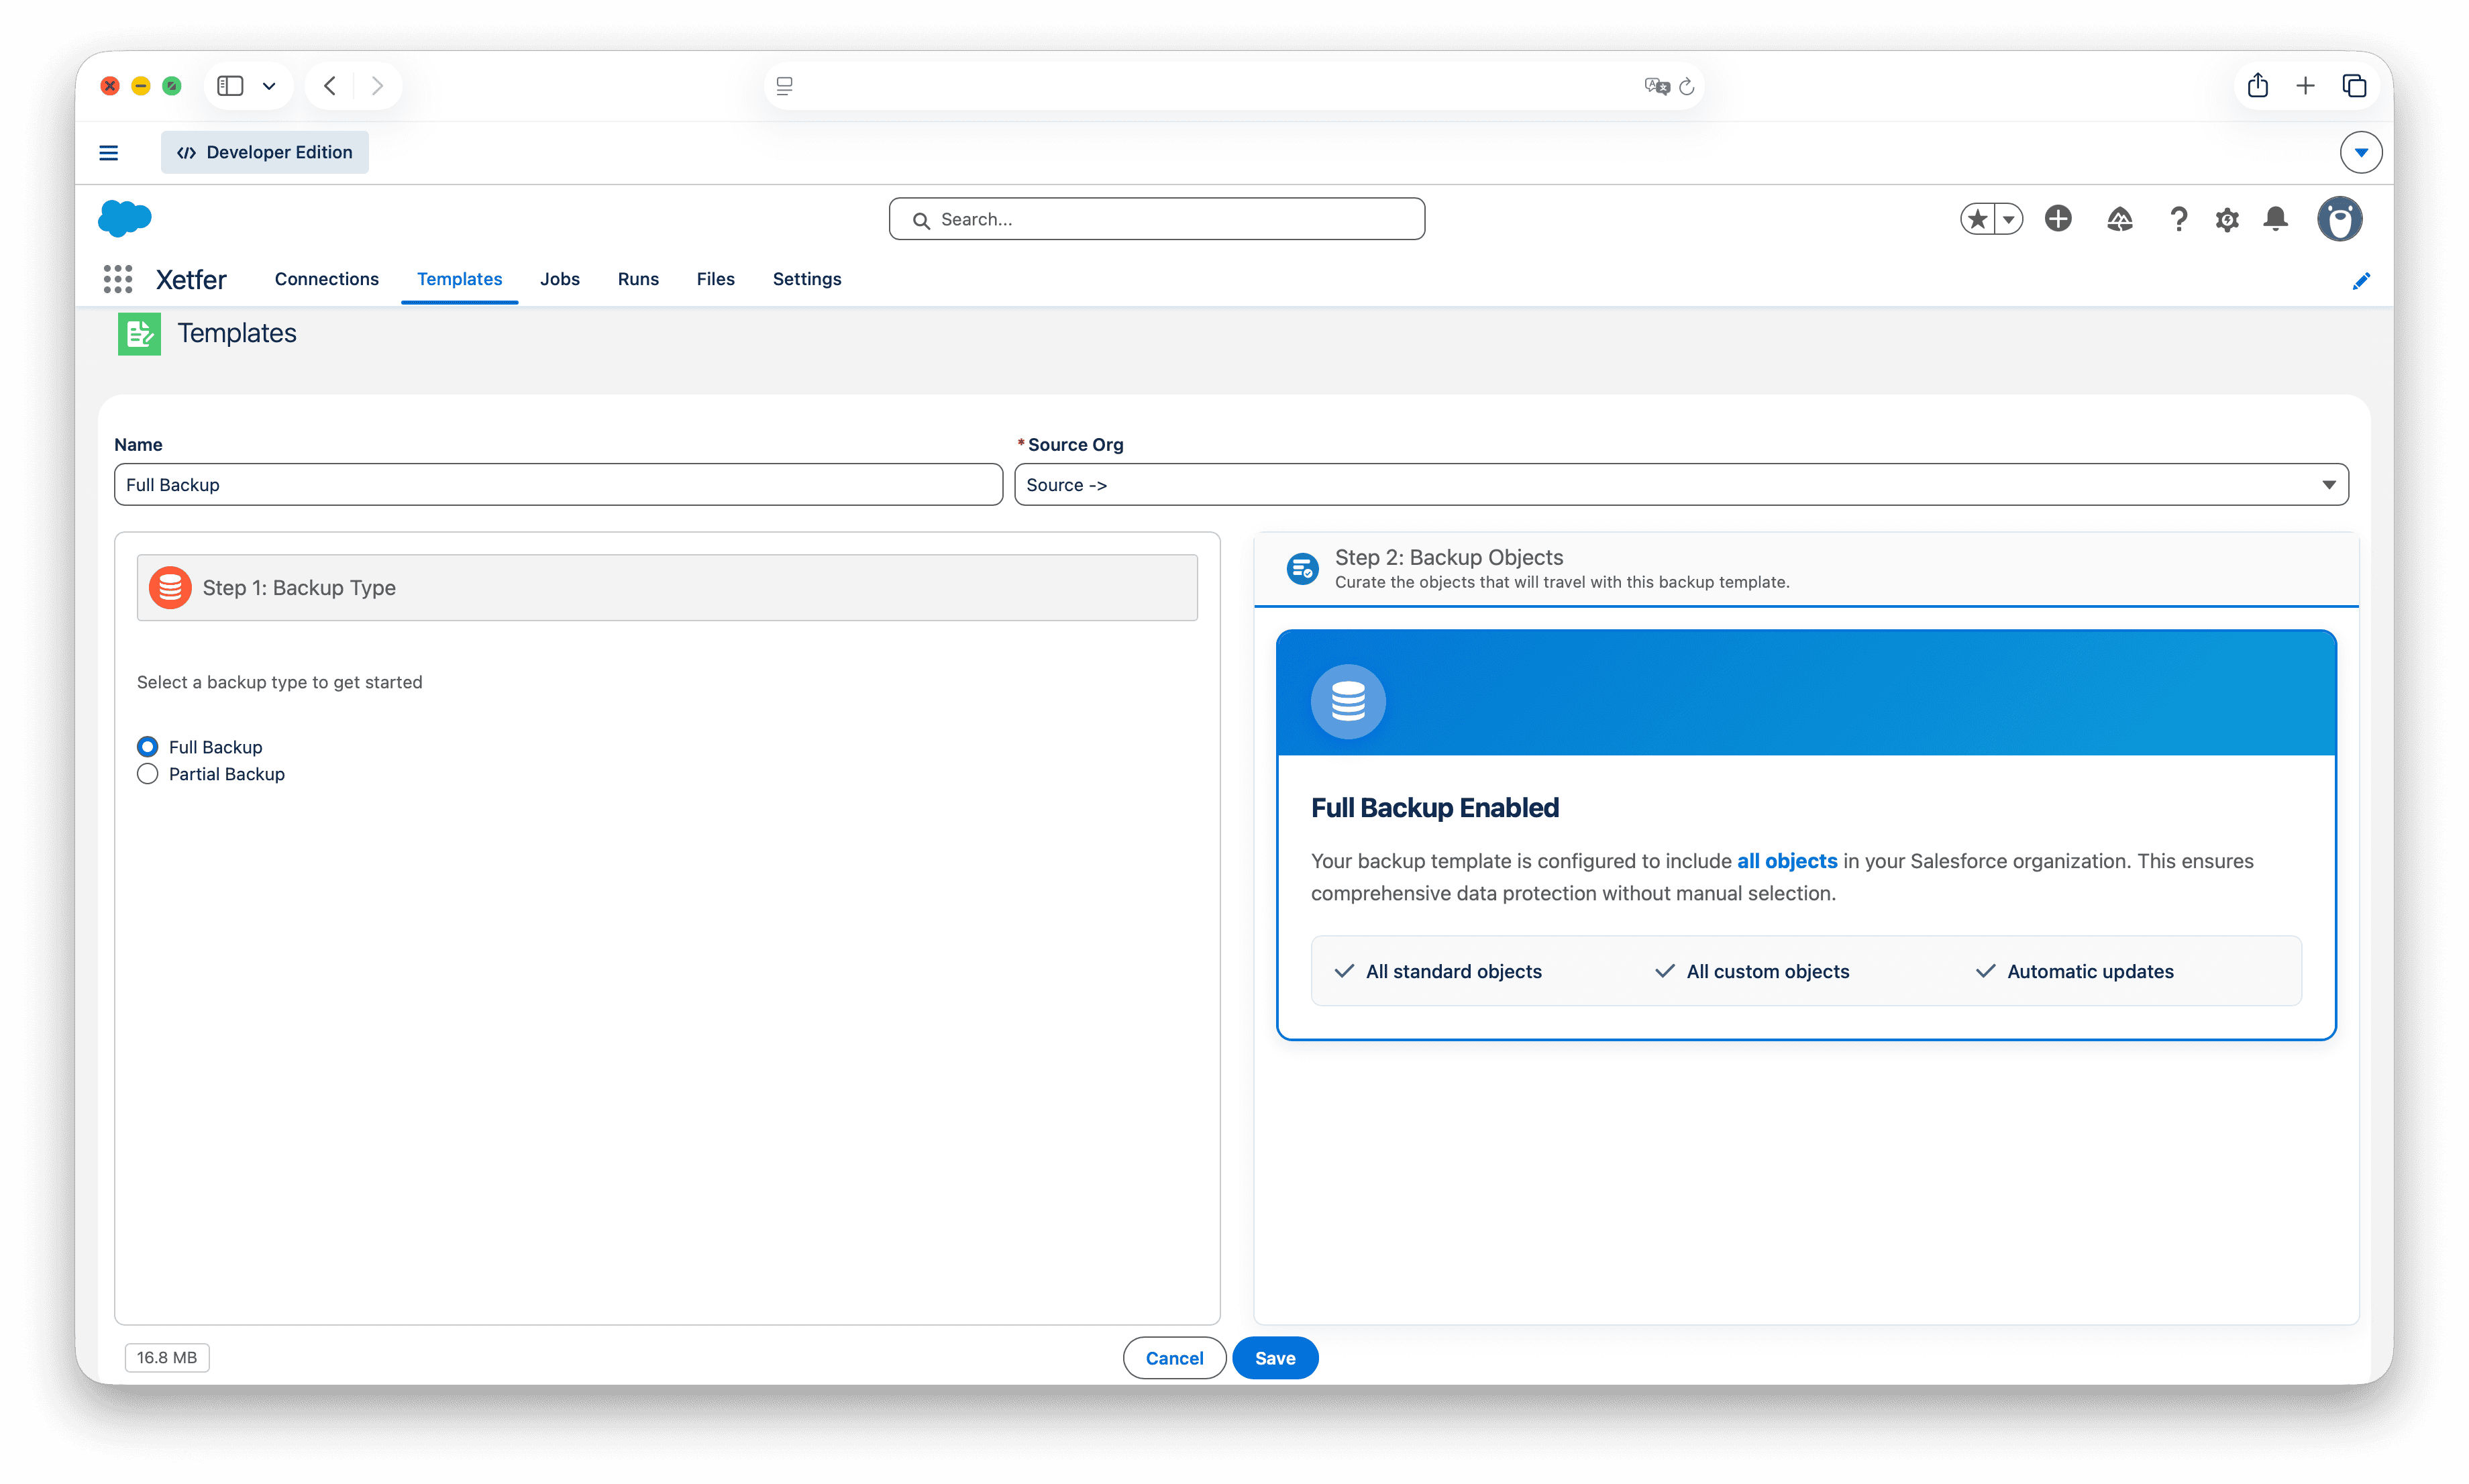The width and height of the screenshot is (2469, 1484).
Task: Click the edit navigation pencil icon
Action: [x=2360, y=281]
